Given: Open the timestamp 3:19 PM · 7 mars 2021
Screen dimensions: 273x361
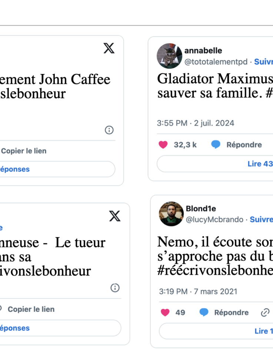Looking at the screenshot, I should pos(198,291).
